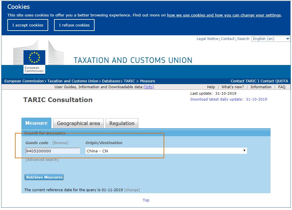
Task: Switch to the Regulation tab
Action: (122, 123)
